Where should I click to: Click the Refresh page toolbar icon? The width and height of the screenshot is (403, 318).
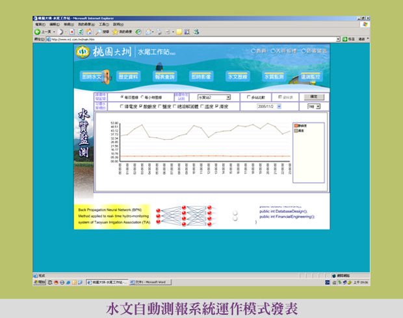coord(81,31)
